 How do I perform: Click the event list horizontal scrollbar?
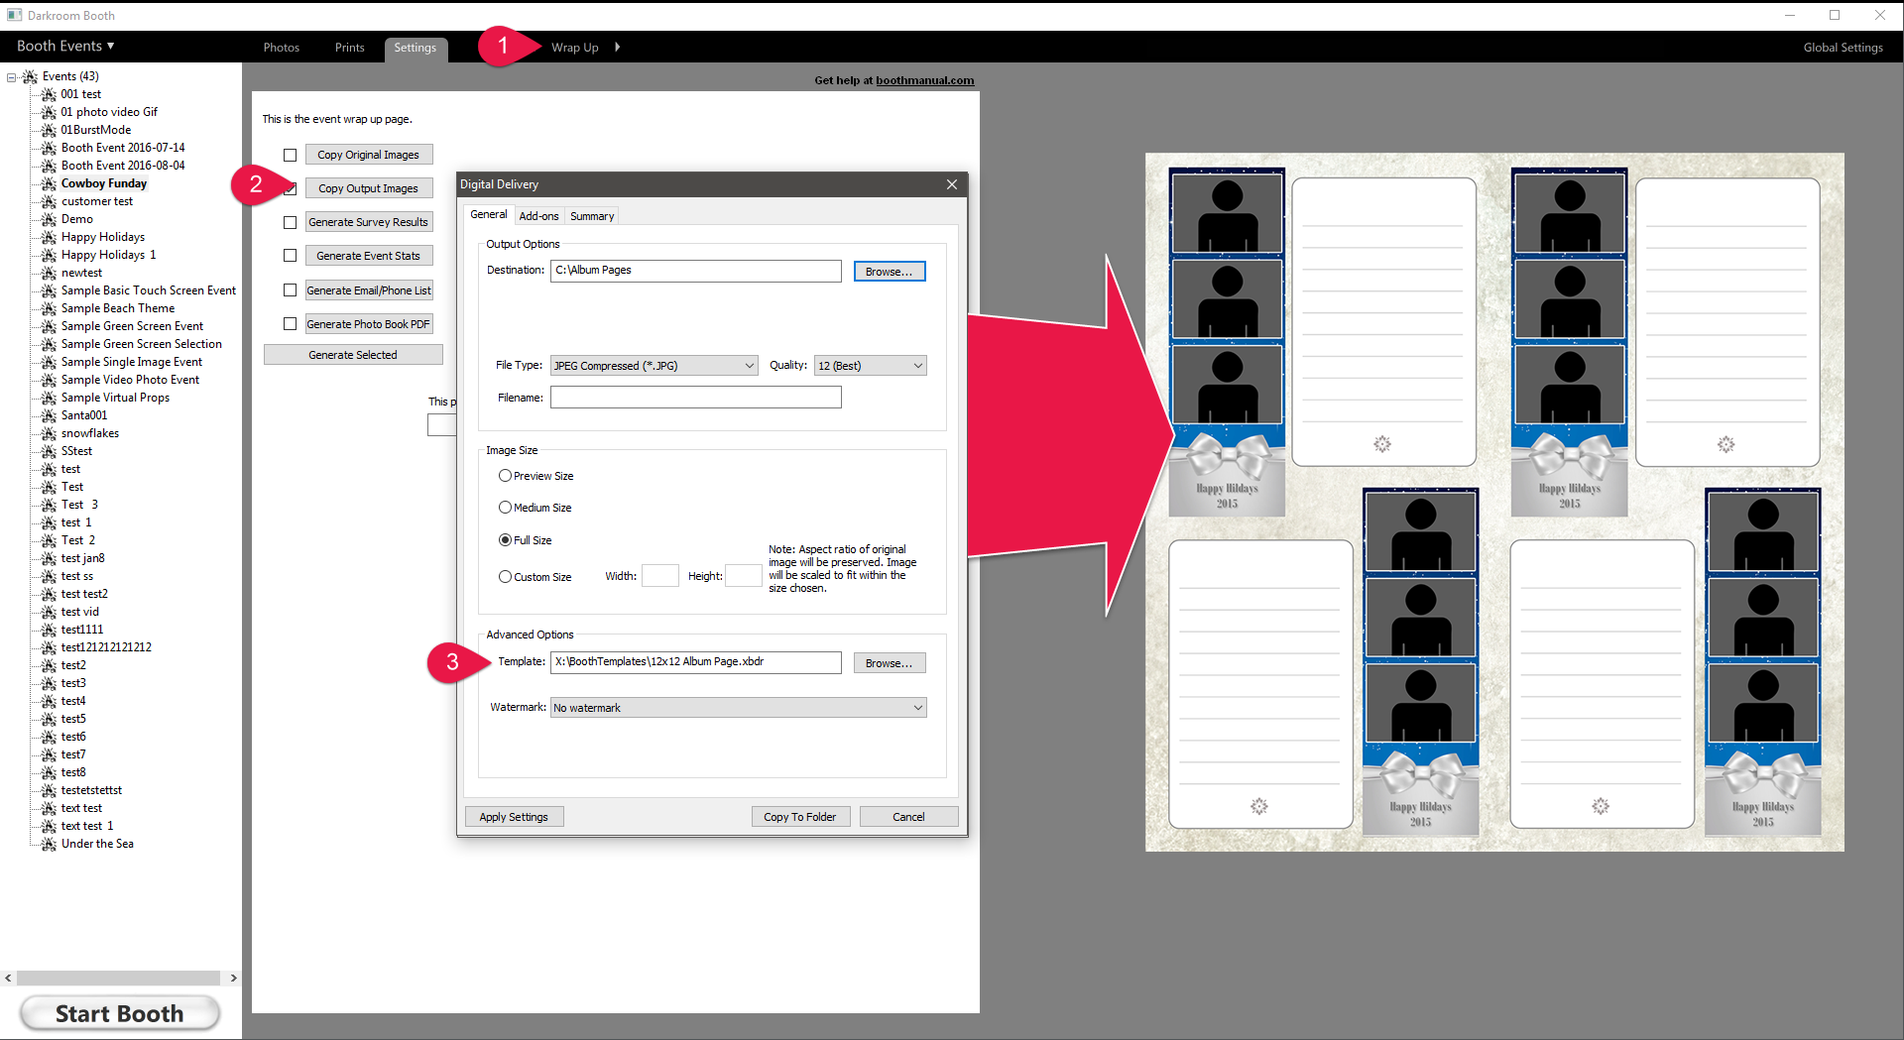click(119, 978)
